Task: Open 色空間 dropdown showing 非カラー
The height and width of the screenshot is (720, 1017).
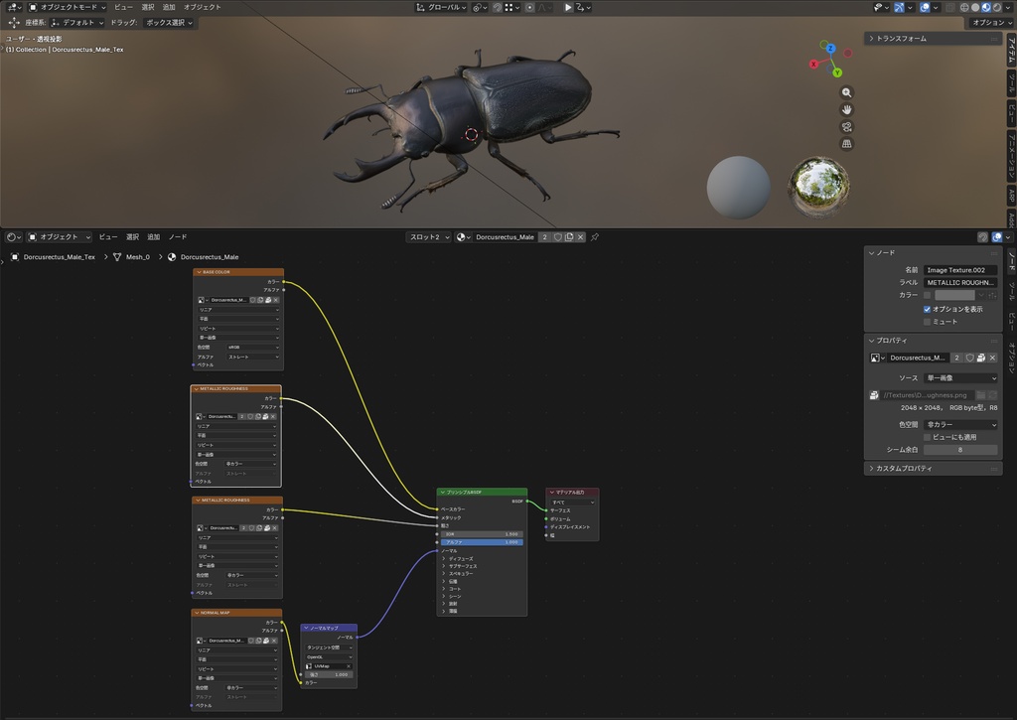Action: tap(960, 424)
